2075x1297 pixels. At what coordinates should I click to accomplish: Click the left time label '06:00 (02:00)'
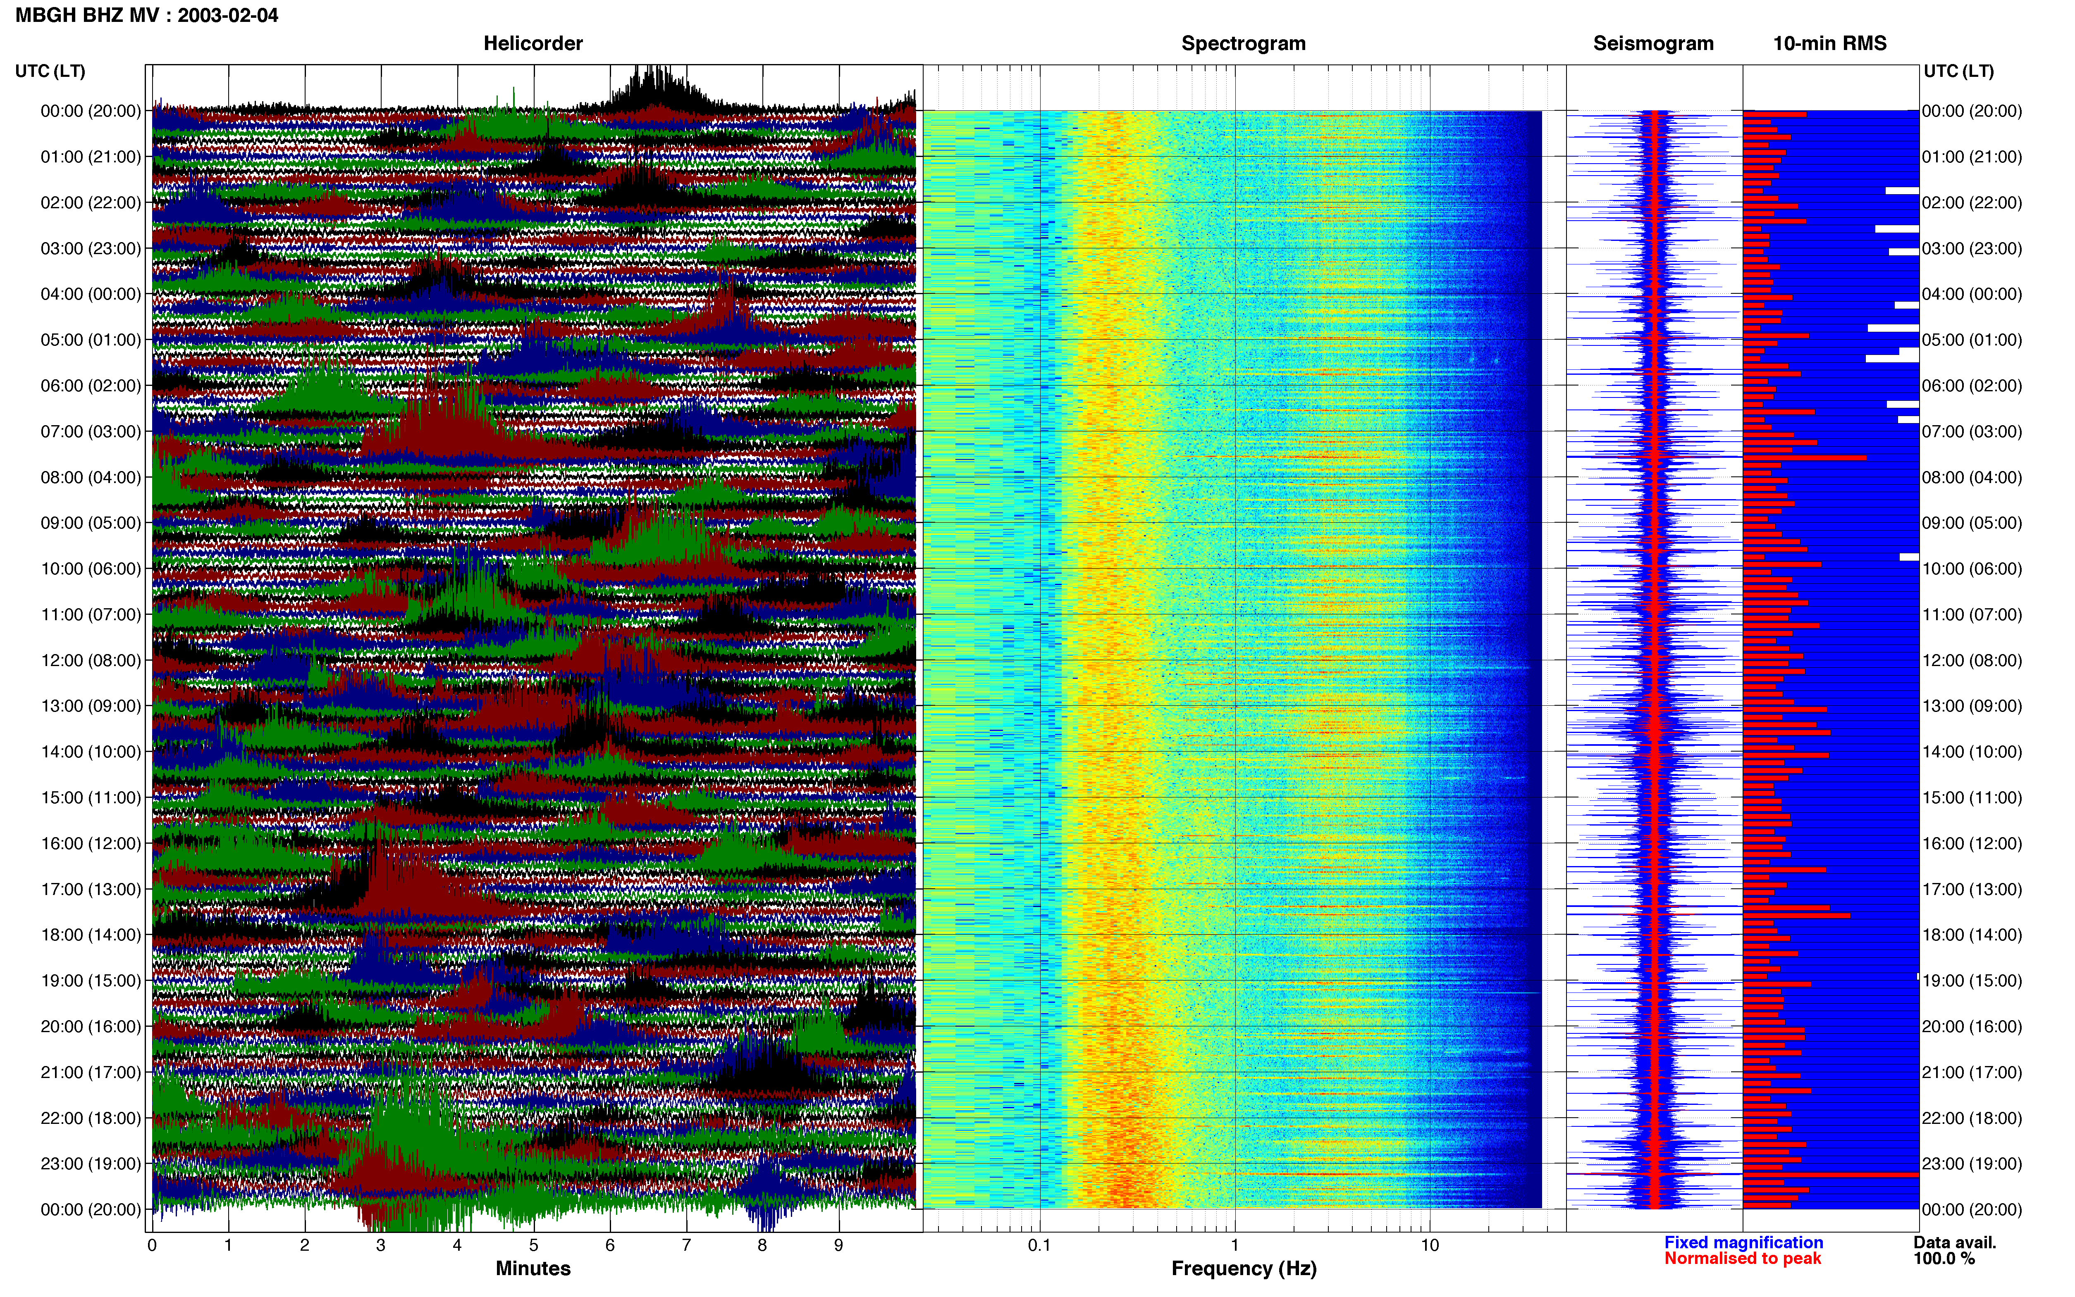click(x=91, y=386)
